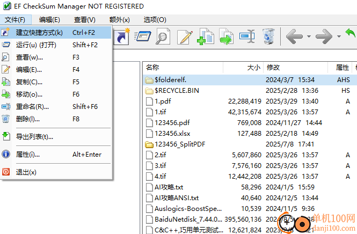
Task: Select the $folderelf. folder row
Action: (x=250, y=80)
